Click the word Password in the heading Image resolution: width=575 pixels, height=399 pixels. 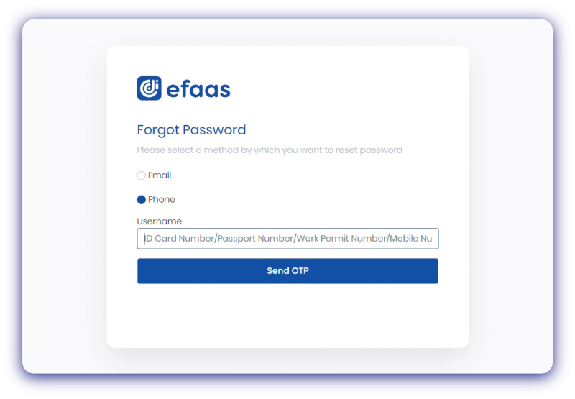[214, 130]
